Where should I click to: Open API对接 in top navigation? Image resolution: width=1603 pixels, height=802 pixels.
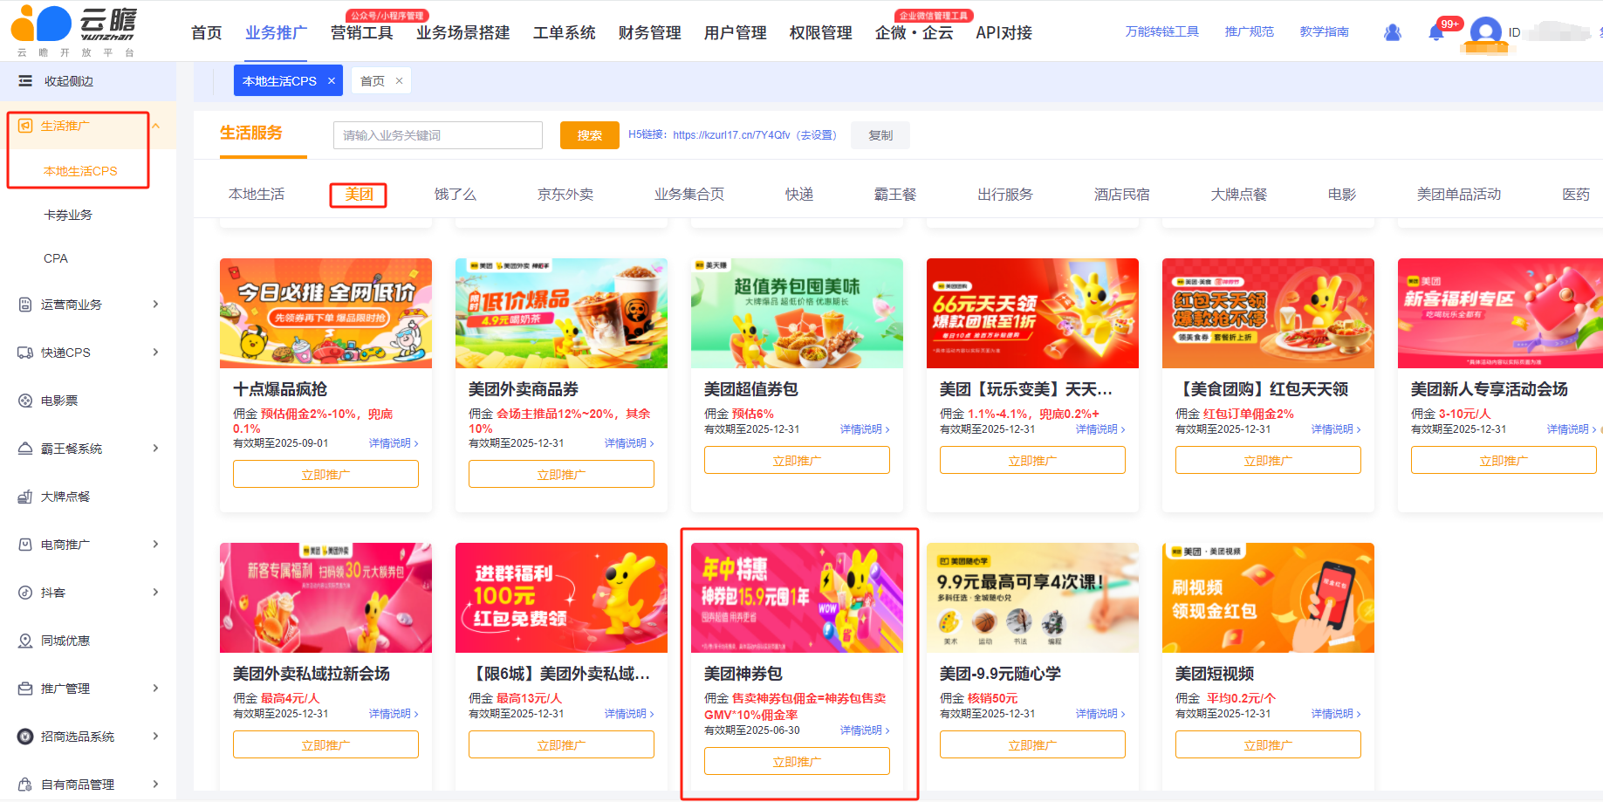click(x=1004, y=33)
